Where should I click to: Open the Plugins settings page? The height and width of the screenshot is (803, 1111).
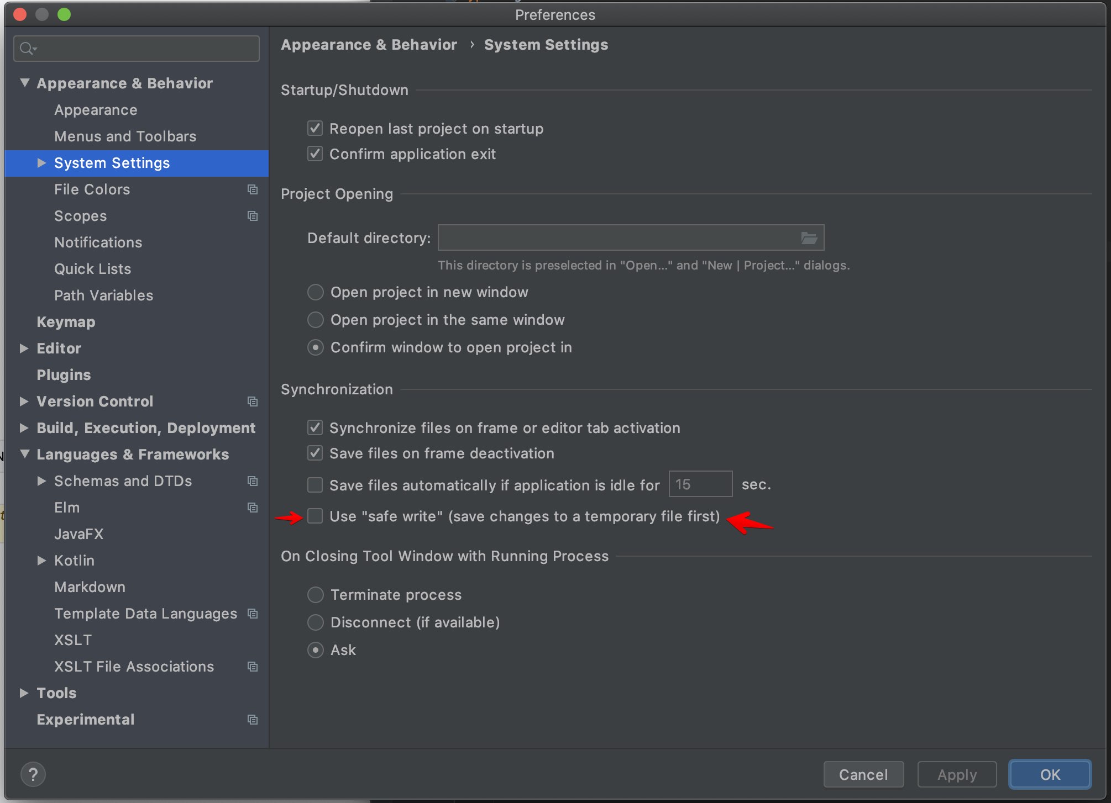click(64, 375)
